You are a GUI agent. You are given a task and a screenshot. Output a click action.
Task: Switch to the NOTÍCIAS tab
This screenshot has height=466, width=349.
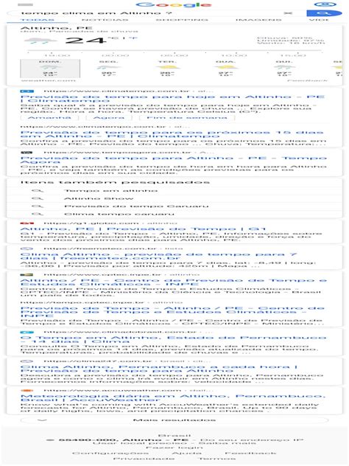click(x=105, y=20)
